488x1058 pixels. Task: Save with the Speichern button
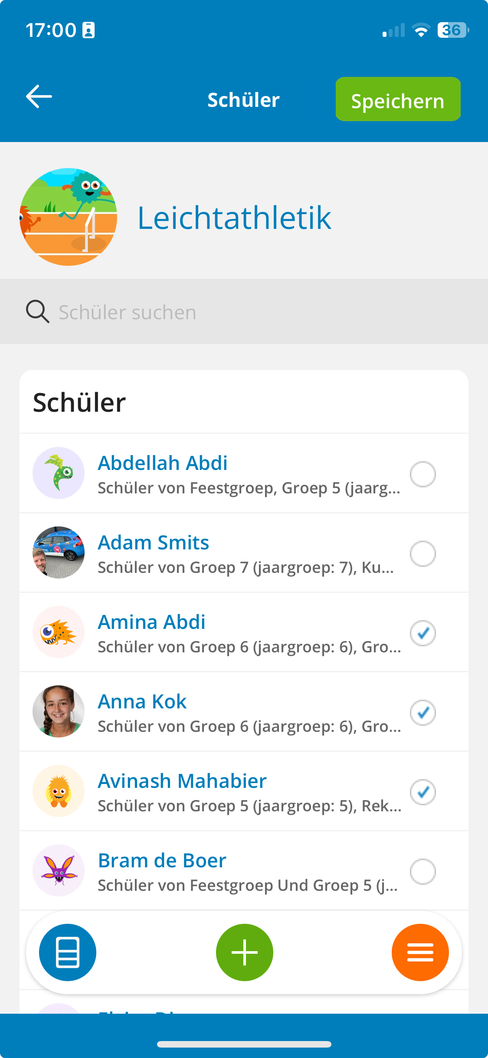[398, 99]
